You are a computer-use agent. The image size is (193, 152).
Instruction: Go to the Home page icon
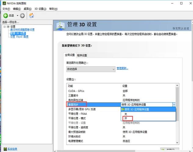click(31, 16)
